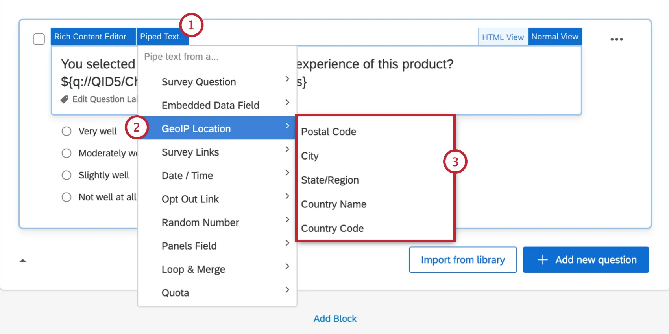This screenshot has height=334, width=669.
Task: Click the Edit Question Label tag icon
Action: 65,99
